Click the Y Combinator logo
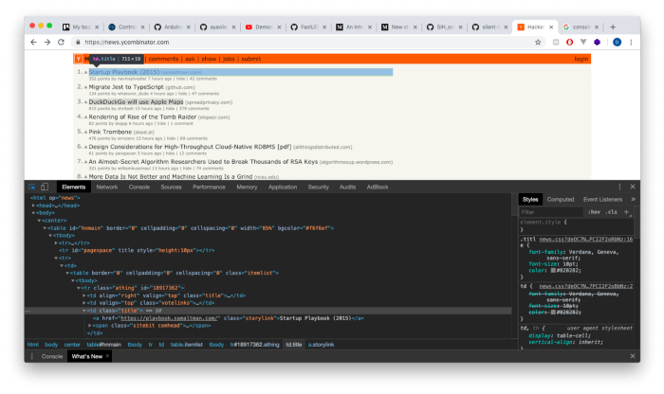This screenshot has height=394, width=664. (79, 59)
